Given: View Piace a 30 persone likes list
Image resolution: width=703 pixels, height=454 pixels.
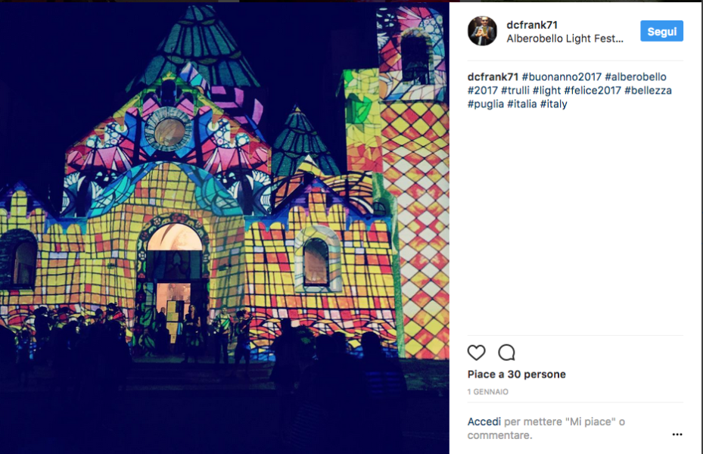Looking at the screenshot, I should click(x=517, y=375).
